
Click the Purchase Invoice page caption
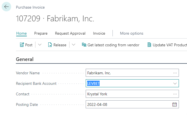tap(30, 7)
